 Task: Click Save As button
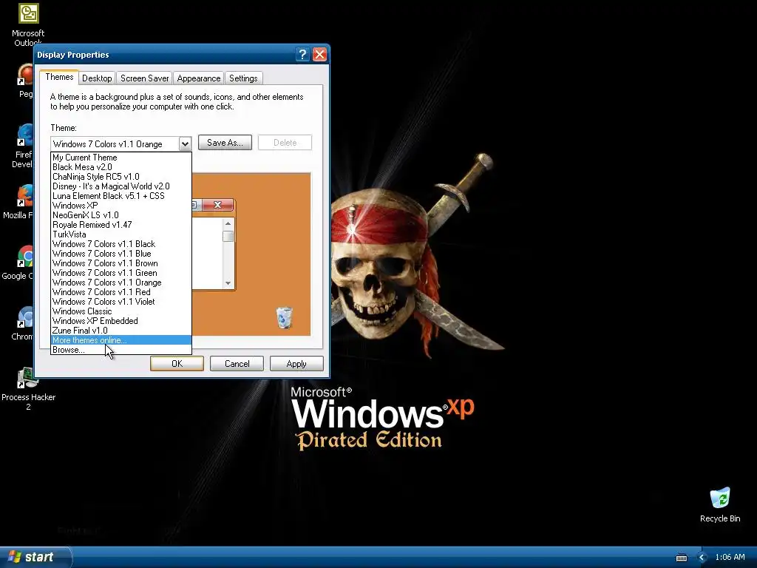225,143
